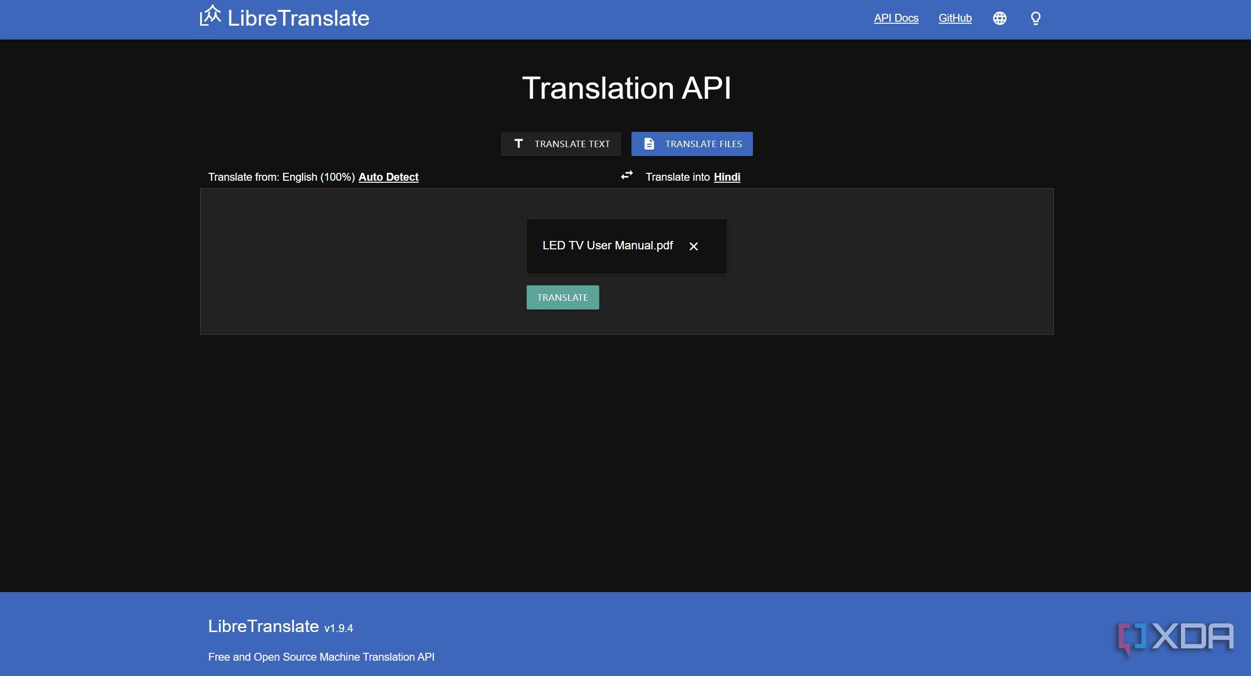
Task: Click the 'Translate from: English (100%)' label
Action: pyautogui.click(x=281, y=177)
